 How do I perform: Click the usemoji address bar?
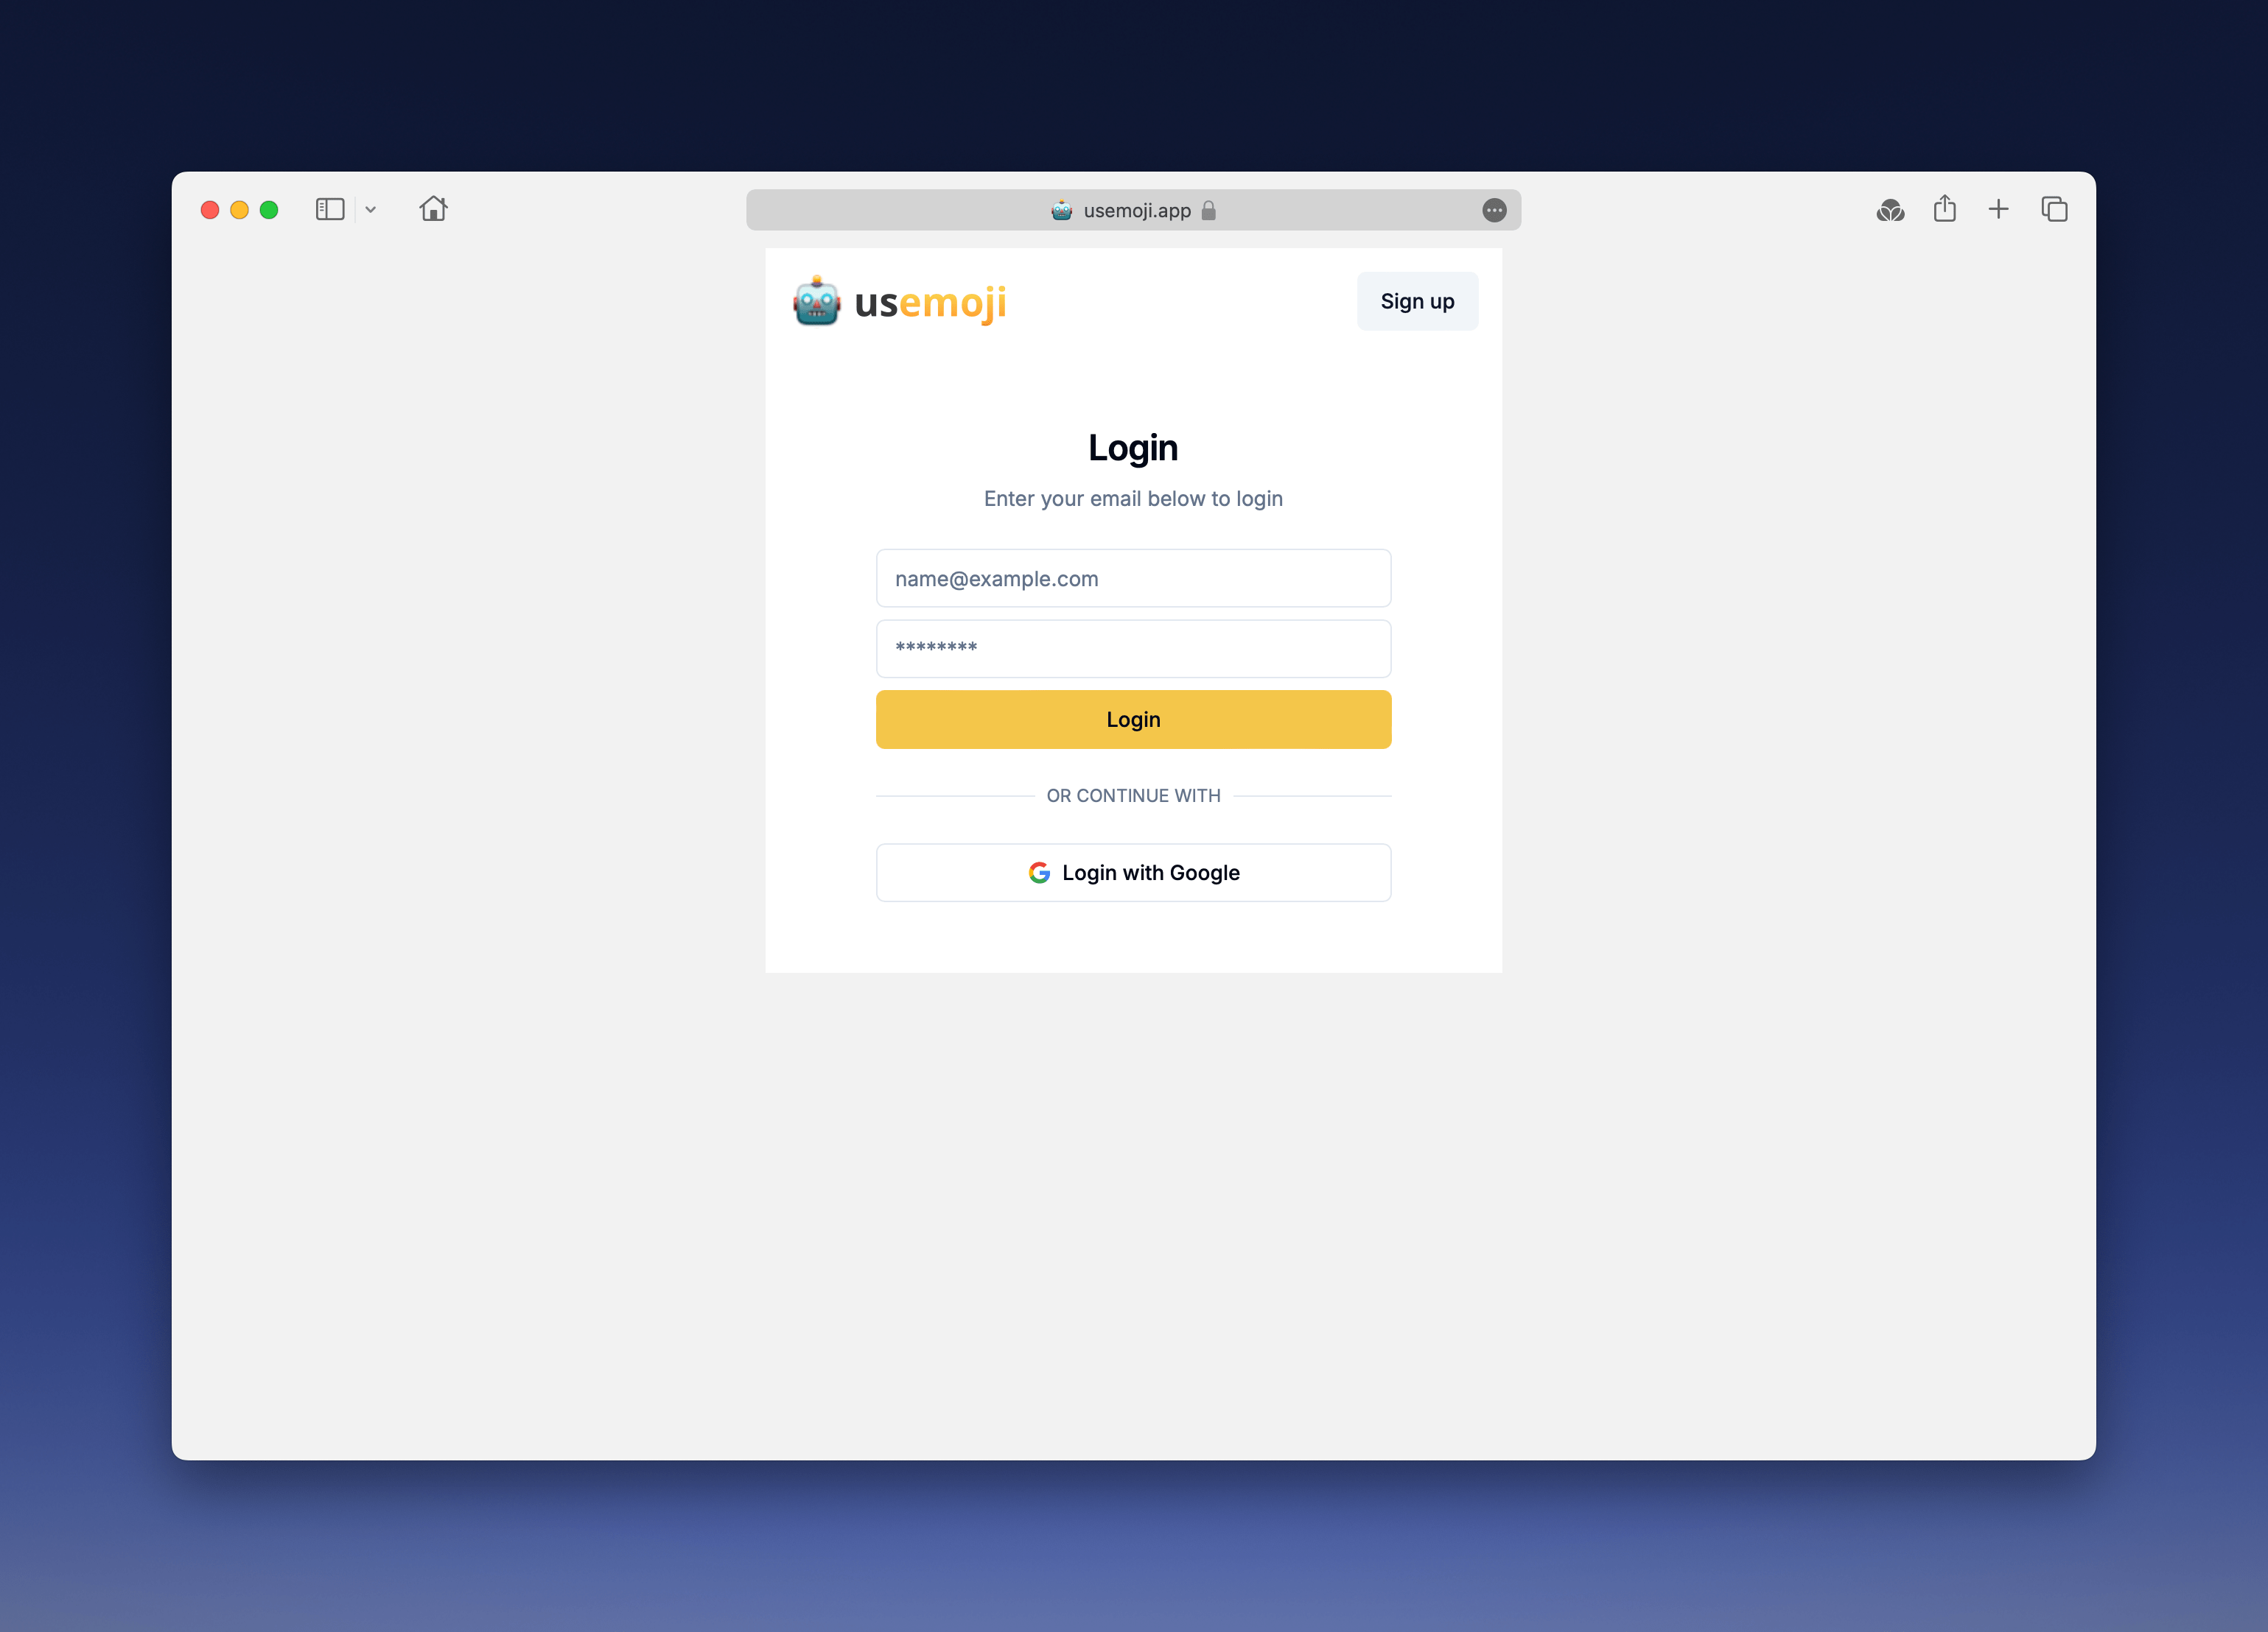coord(1134,209)
